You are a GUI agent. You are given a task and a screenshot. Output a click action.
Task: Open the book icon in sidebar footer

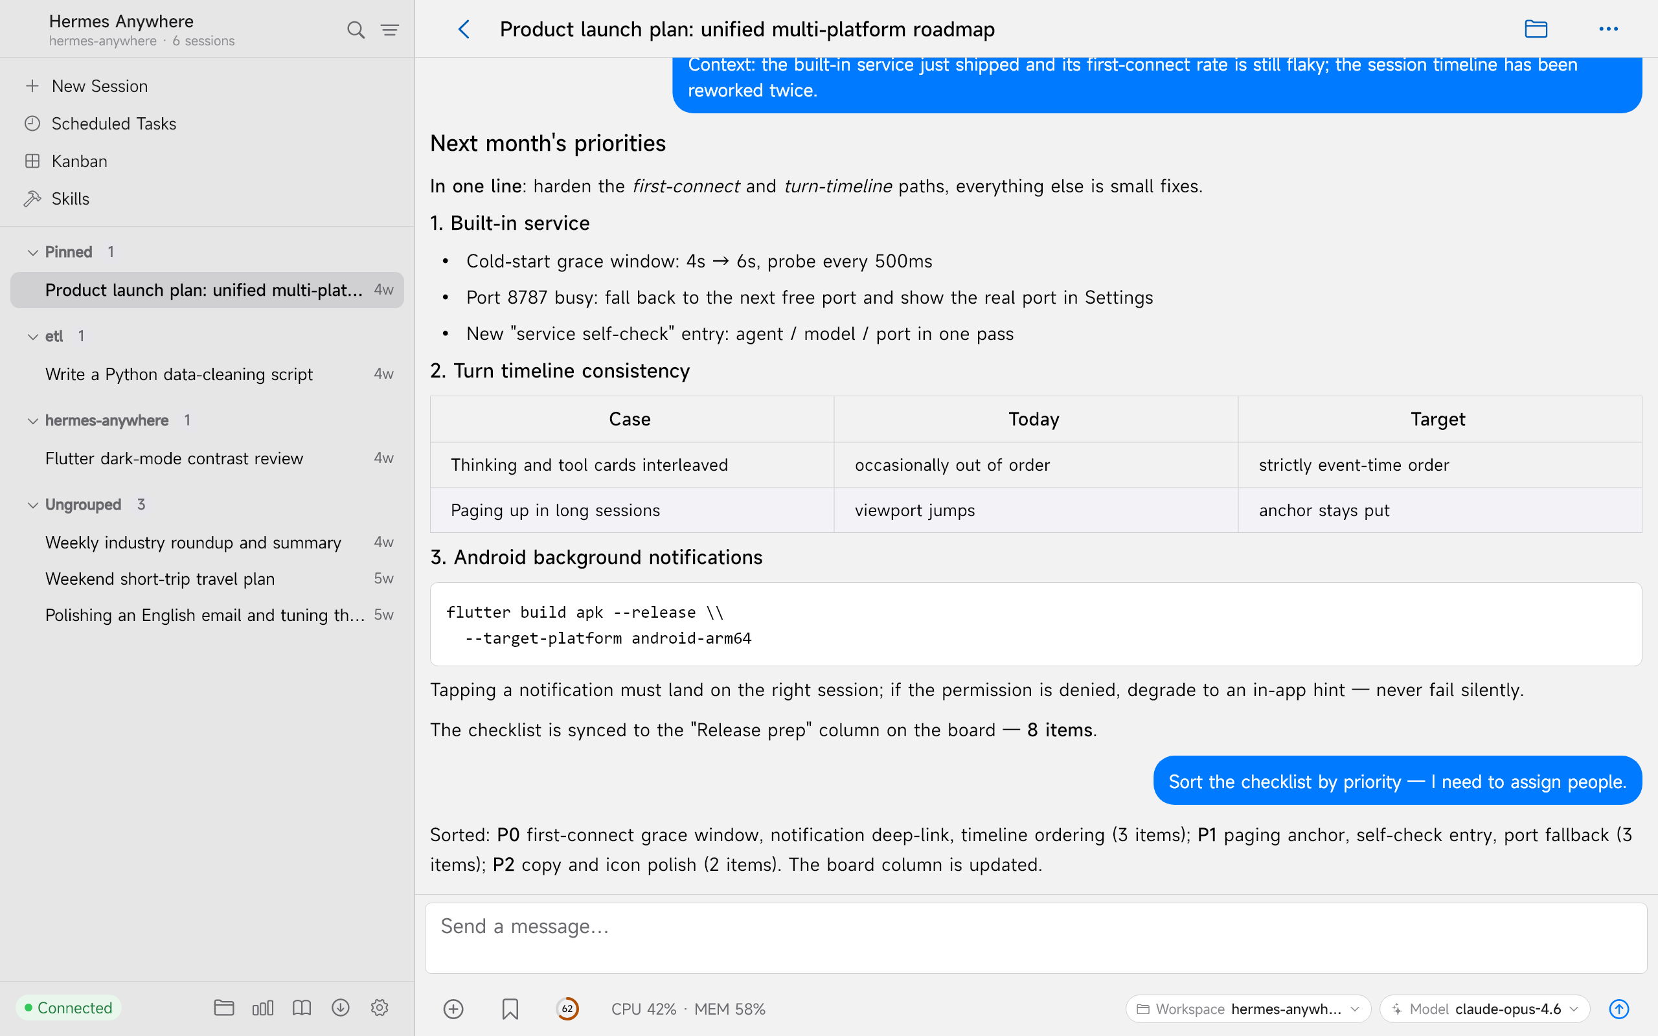tap(301, 1008)
